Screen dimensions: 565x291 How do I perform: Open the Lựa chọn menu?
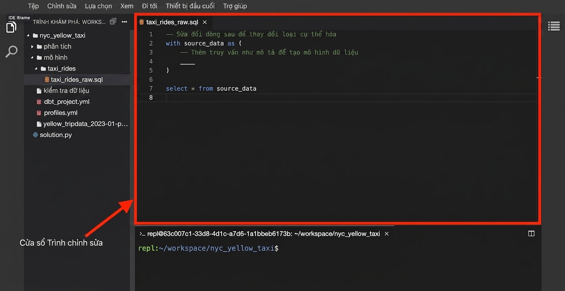98,6
